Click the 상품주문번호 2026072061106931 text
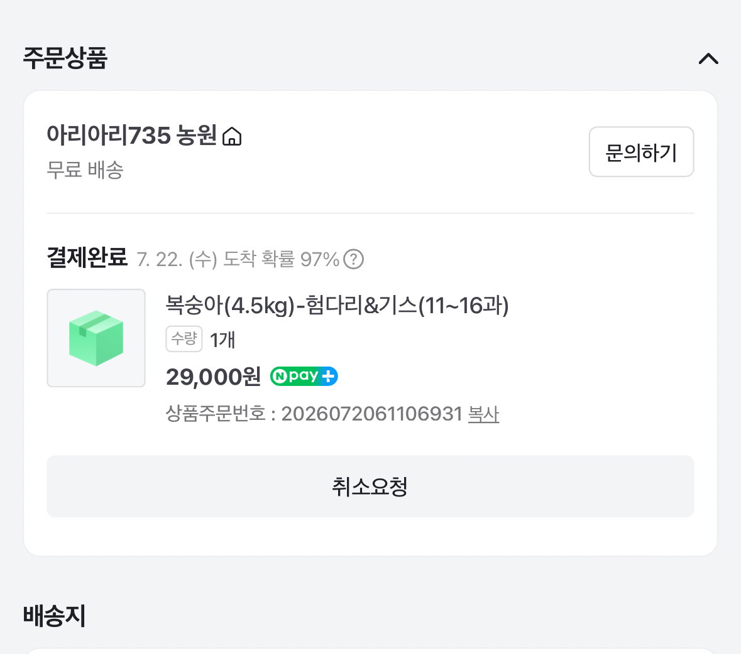Image resolution: width=741 pixels, height=654 pixels. point(314,414)
